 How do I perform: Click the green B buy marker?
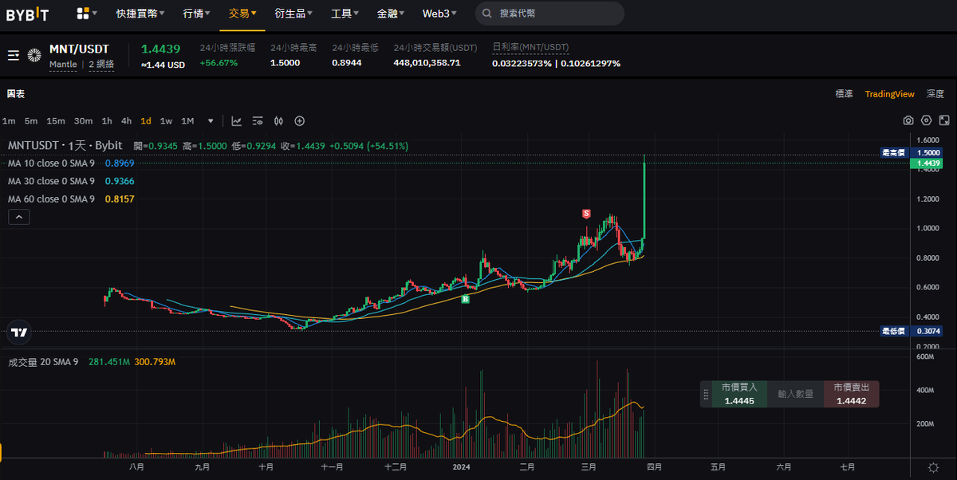tap(465, 299)
